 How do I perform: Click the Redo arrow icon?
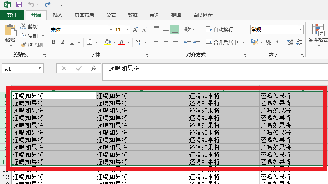click(x=48, y=4)
